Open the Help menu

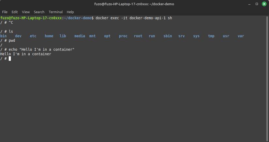[70, 12]
